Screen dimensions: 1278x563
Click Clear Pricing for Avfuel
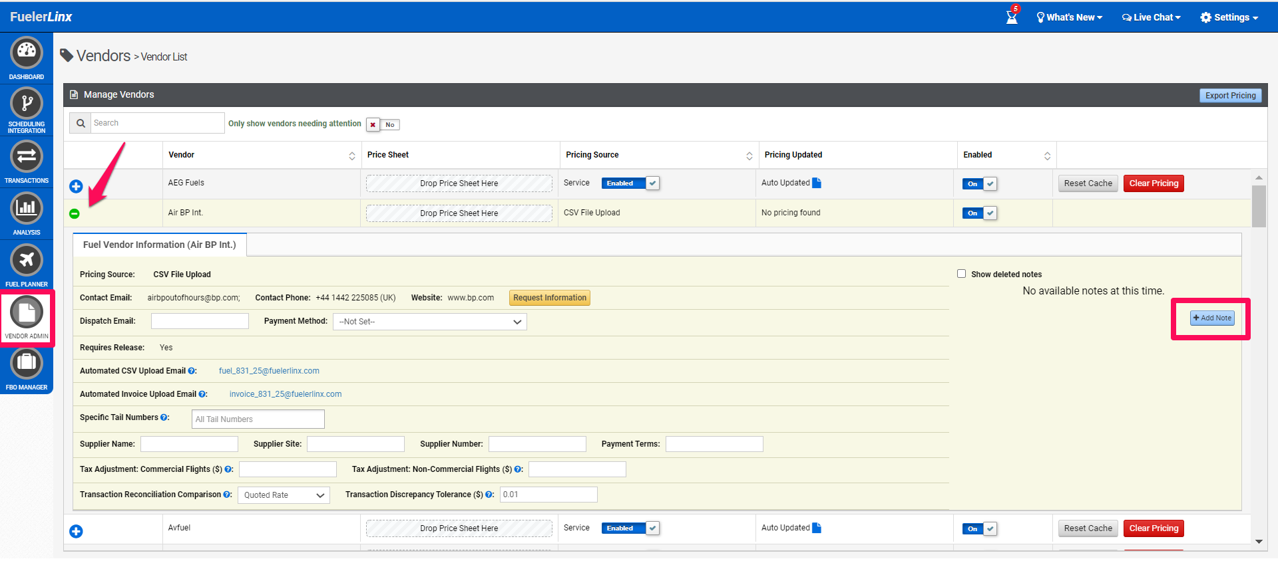(x=1154, y=528)
